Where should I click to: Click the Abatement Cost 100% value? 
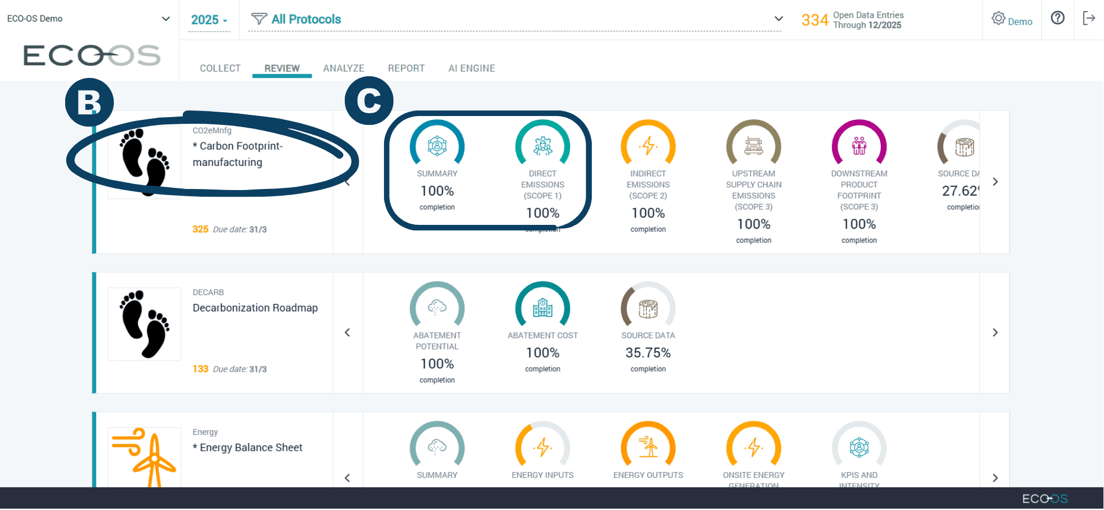coord(543,353)
